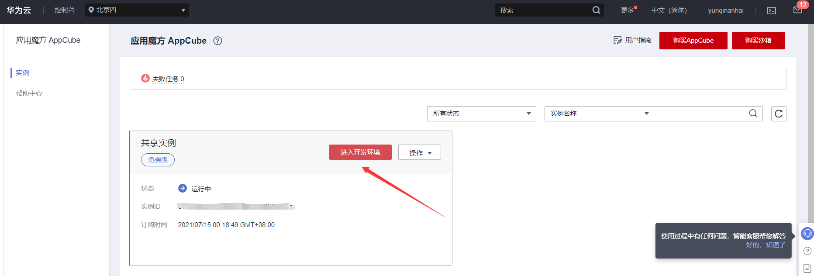Open the 控制台 console link
The image size is (814, 276).
64,10
